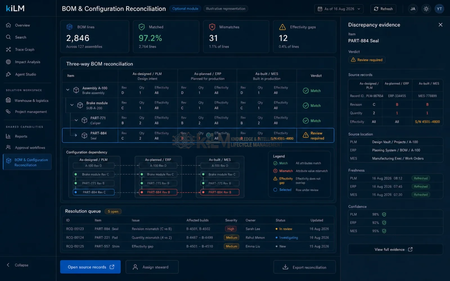Screen dimensions: 450x281
Task: Open View full evidence link
Action: point(395,249)
